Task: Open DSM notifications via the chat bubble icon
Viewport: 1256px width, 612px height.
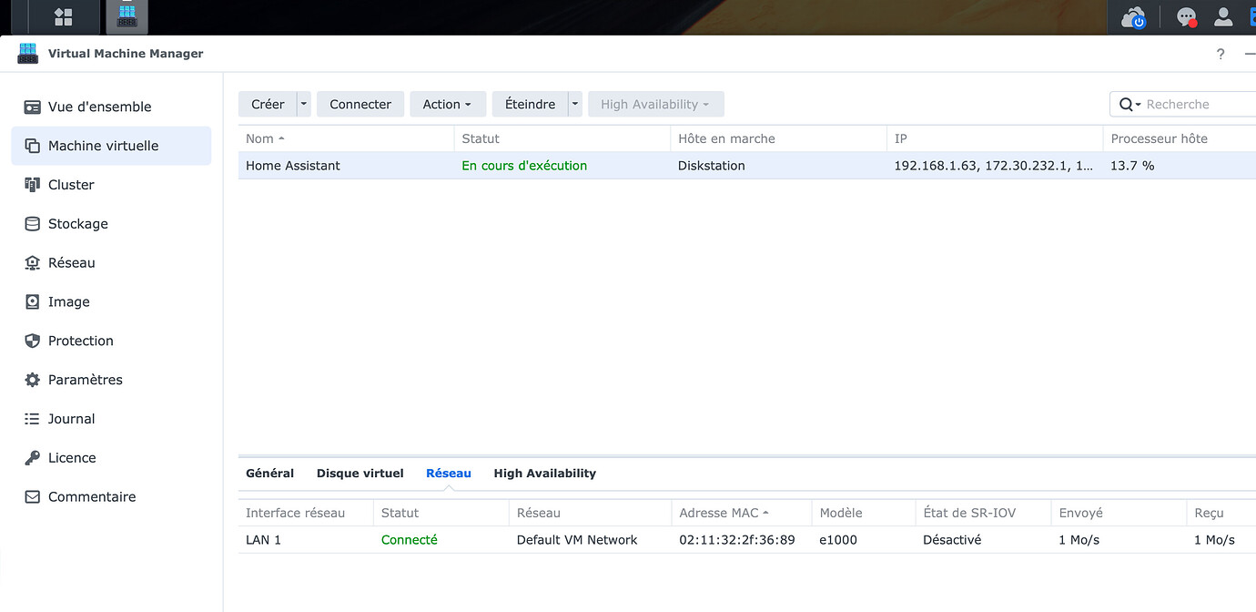Action: tap(1185, 16)
